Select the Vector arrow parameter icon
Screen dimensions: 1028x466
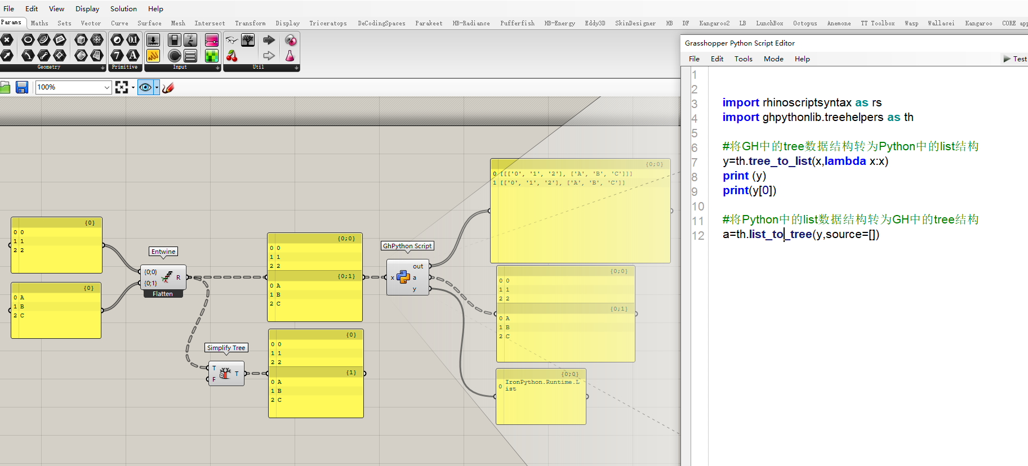7,55
